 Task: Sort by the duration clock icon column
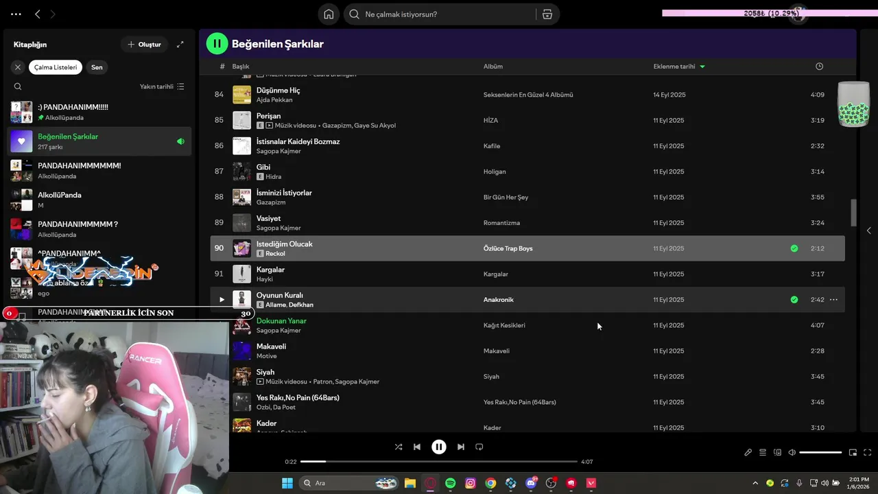[x=819, y=67]
